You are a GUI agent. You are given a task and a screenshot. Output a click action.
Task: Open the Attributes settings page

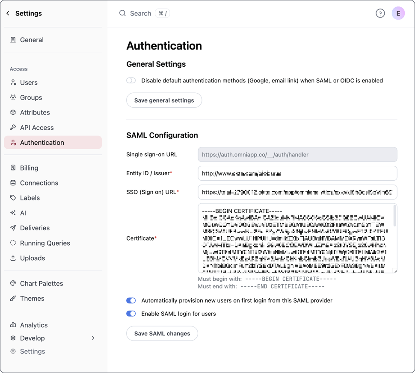[x=35, y=112]
